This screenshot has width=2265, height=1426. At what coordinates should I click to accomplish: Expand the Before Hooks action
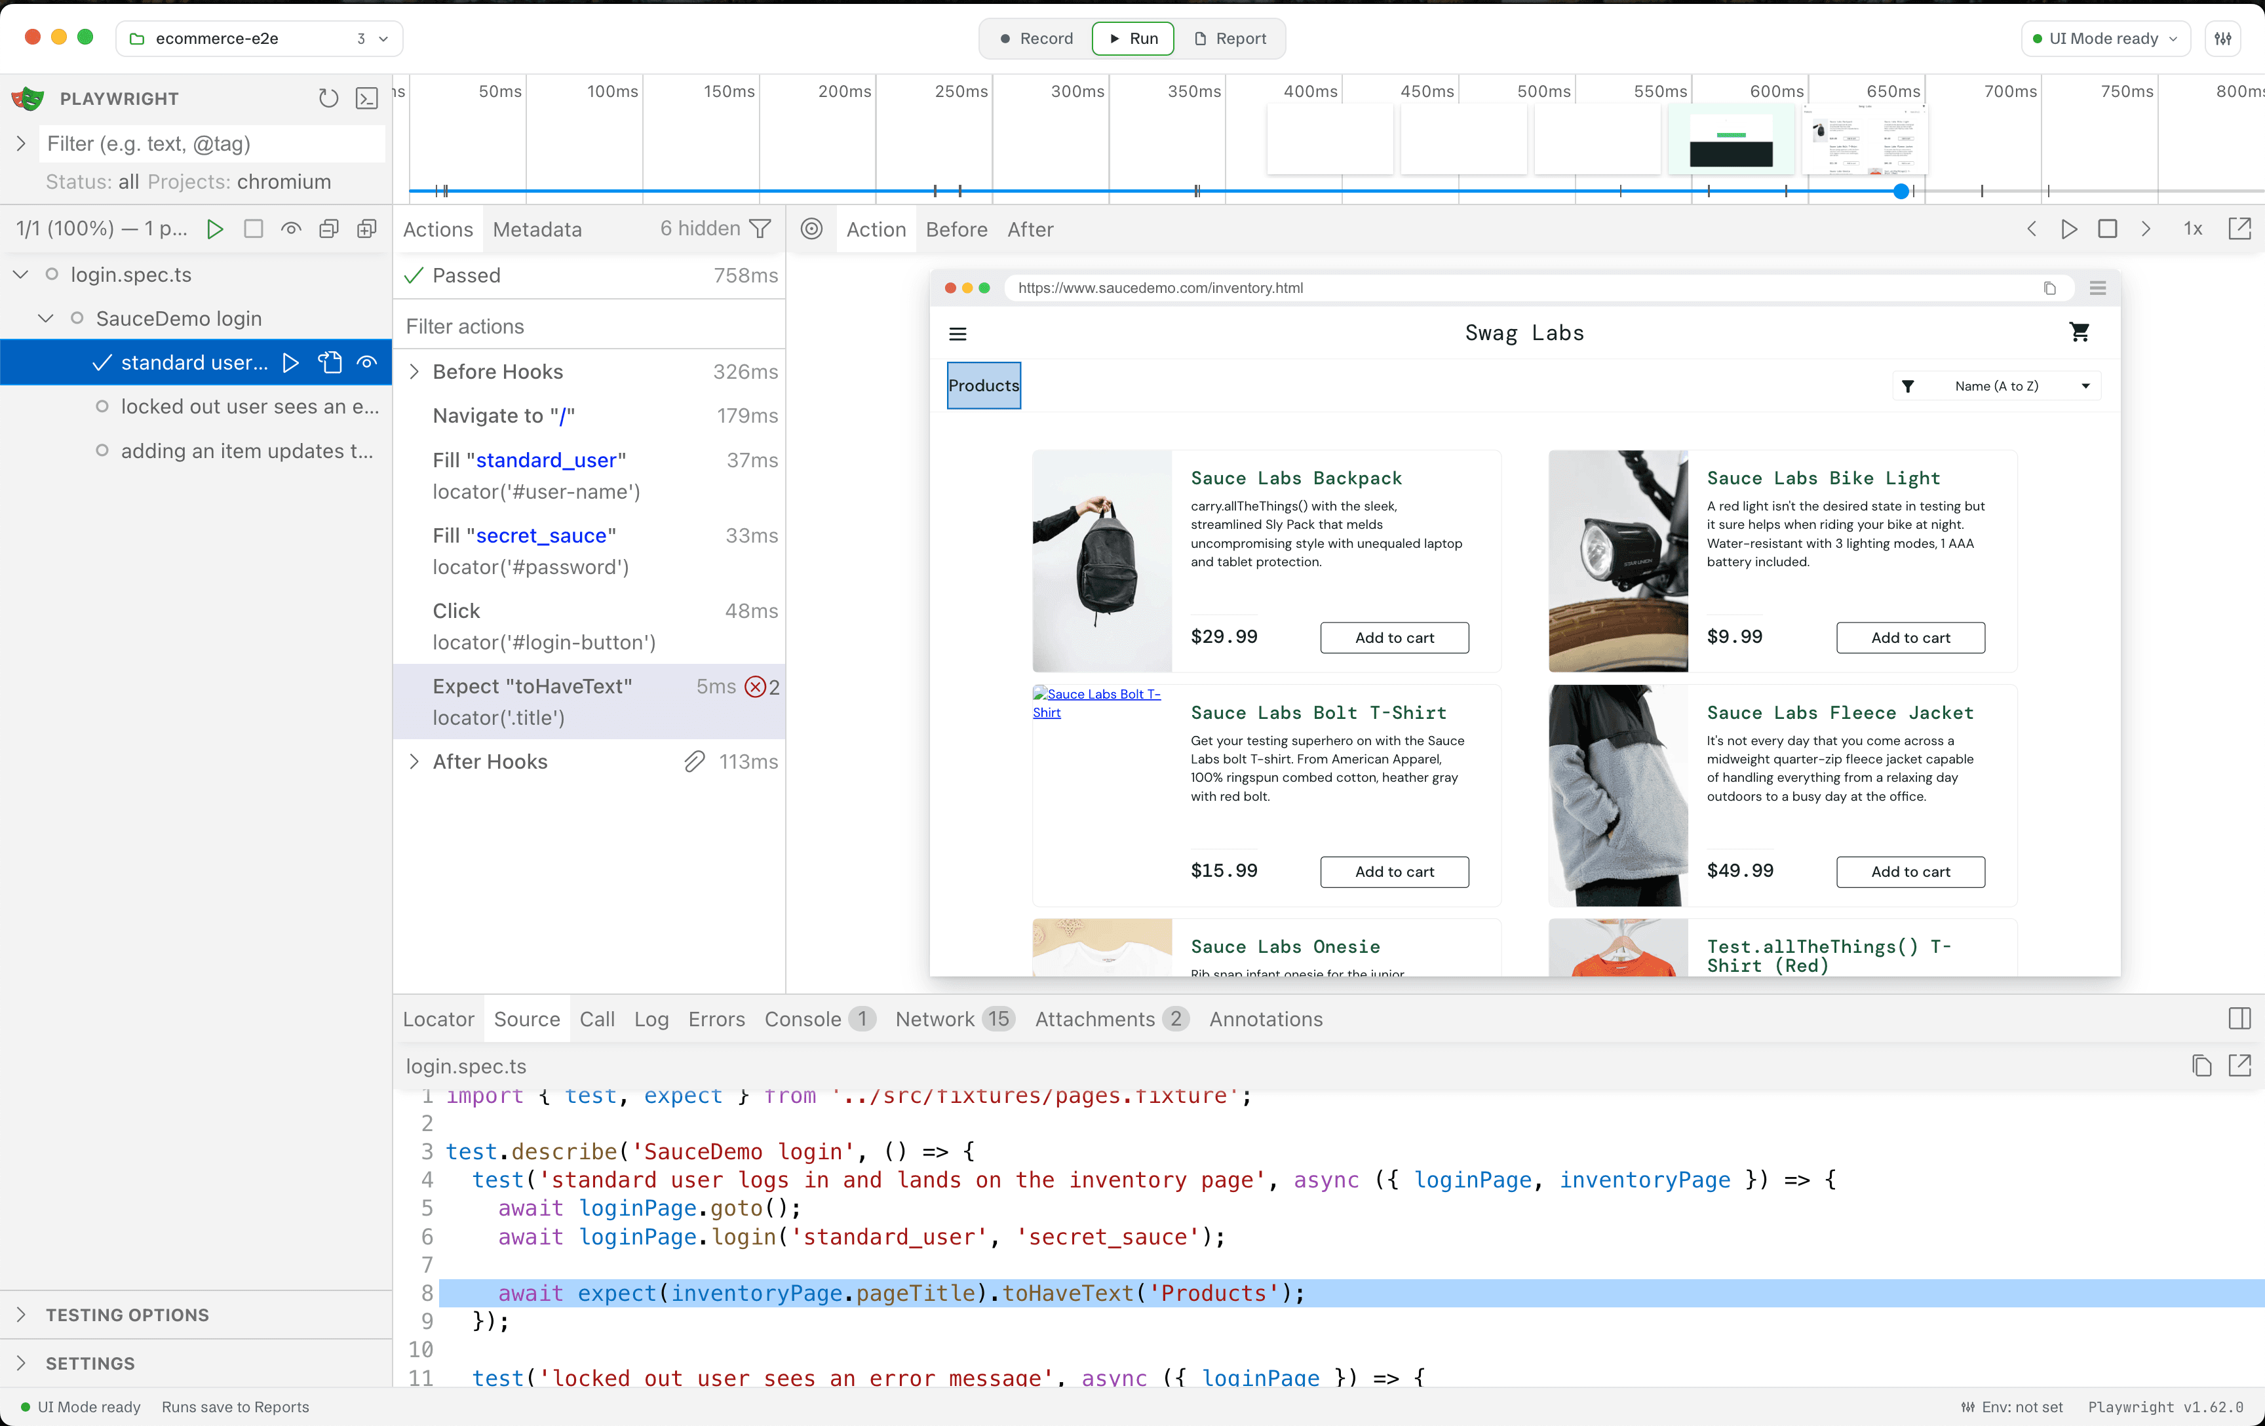coord(414,372)
